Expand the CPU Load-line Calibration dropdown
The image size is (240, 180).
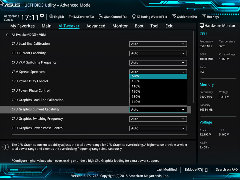click(158, 44)
